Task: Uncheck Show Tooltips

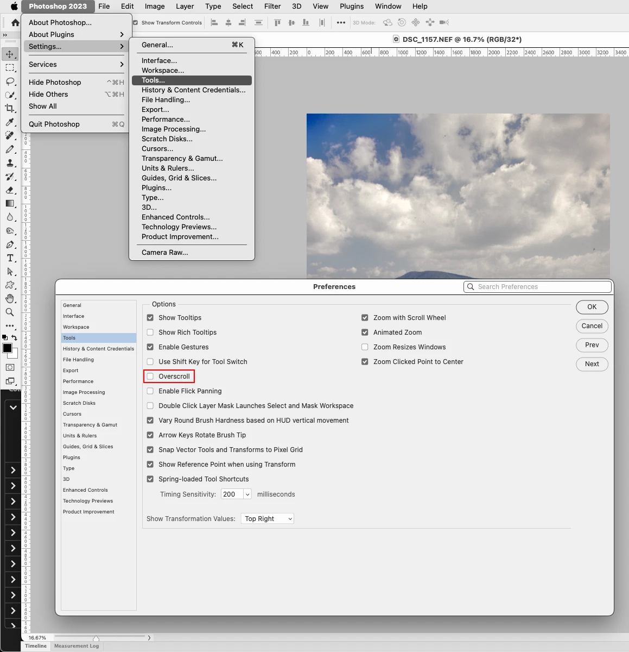Action: [x=150, y=317]
